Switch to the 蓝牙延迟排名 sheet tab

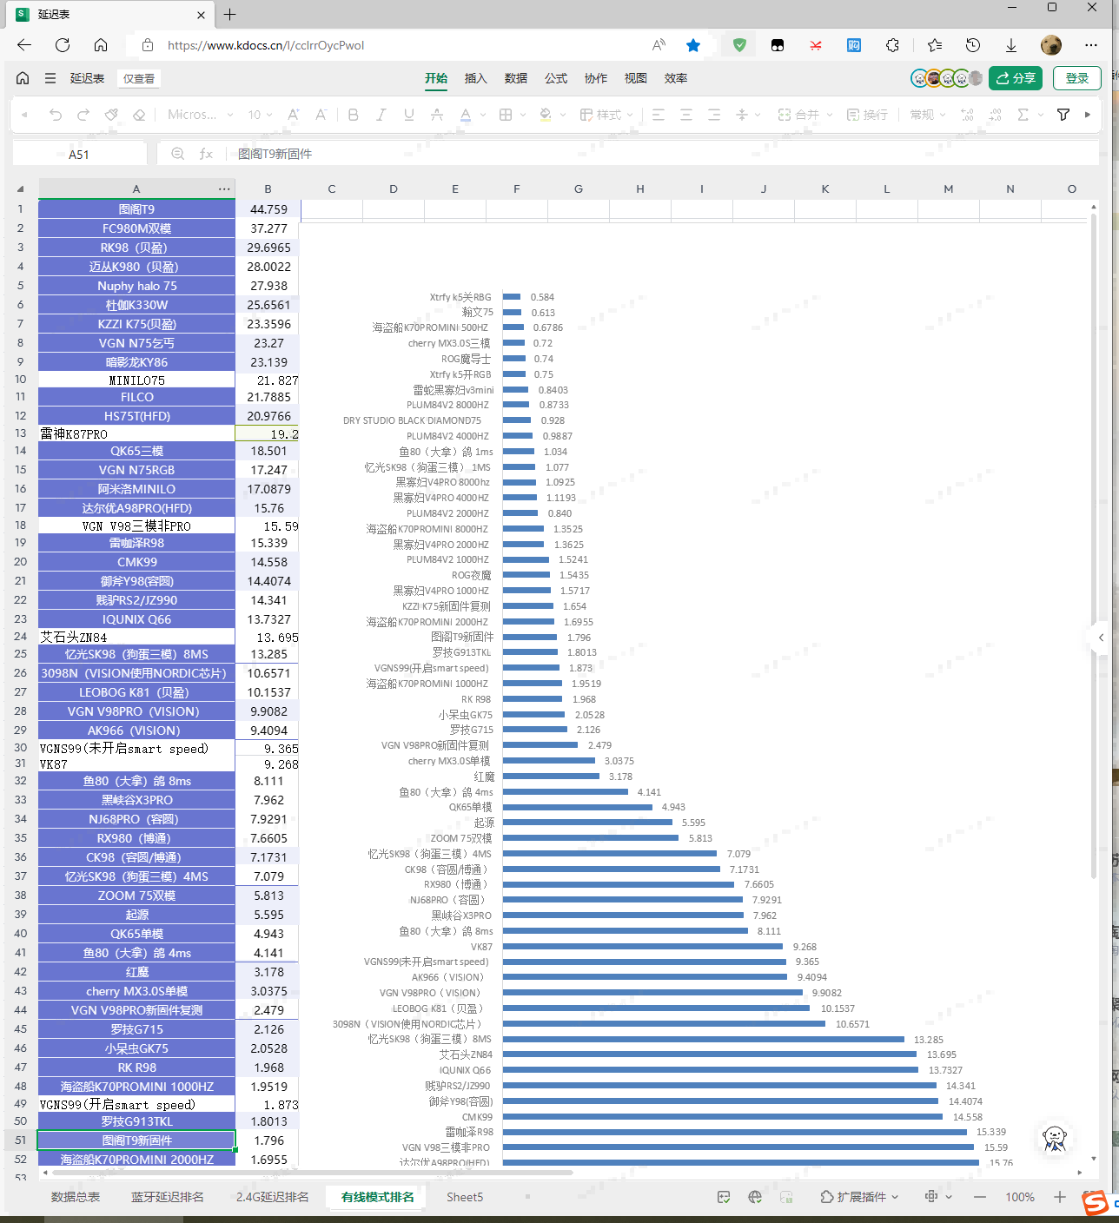click(167, 1197)
